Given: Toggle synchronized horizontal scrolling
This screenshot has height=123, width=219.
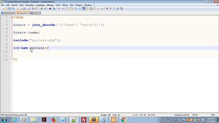Looking at the screenshot, I should click(x=71, y=9).
